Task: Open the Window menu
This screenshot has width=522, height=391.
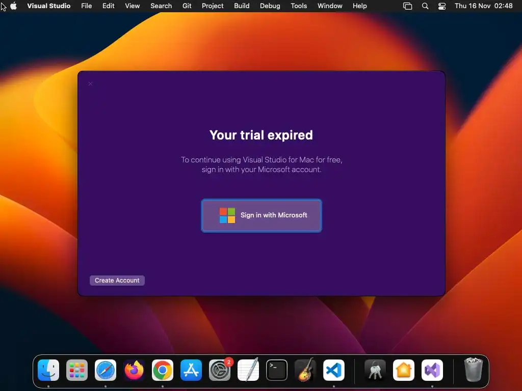Action: pyautogui.click(x=330, y=6)
